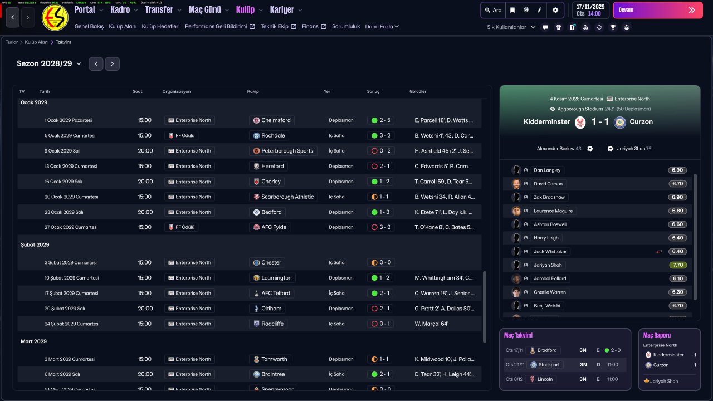713x401 pixels.
Task: Switch to Kulüp Hedefleri tab
Action: click(161, 26)
